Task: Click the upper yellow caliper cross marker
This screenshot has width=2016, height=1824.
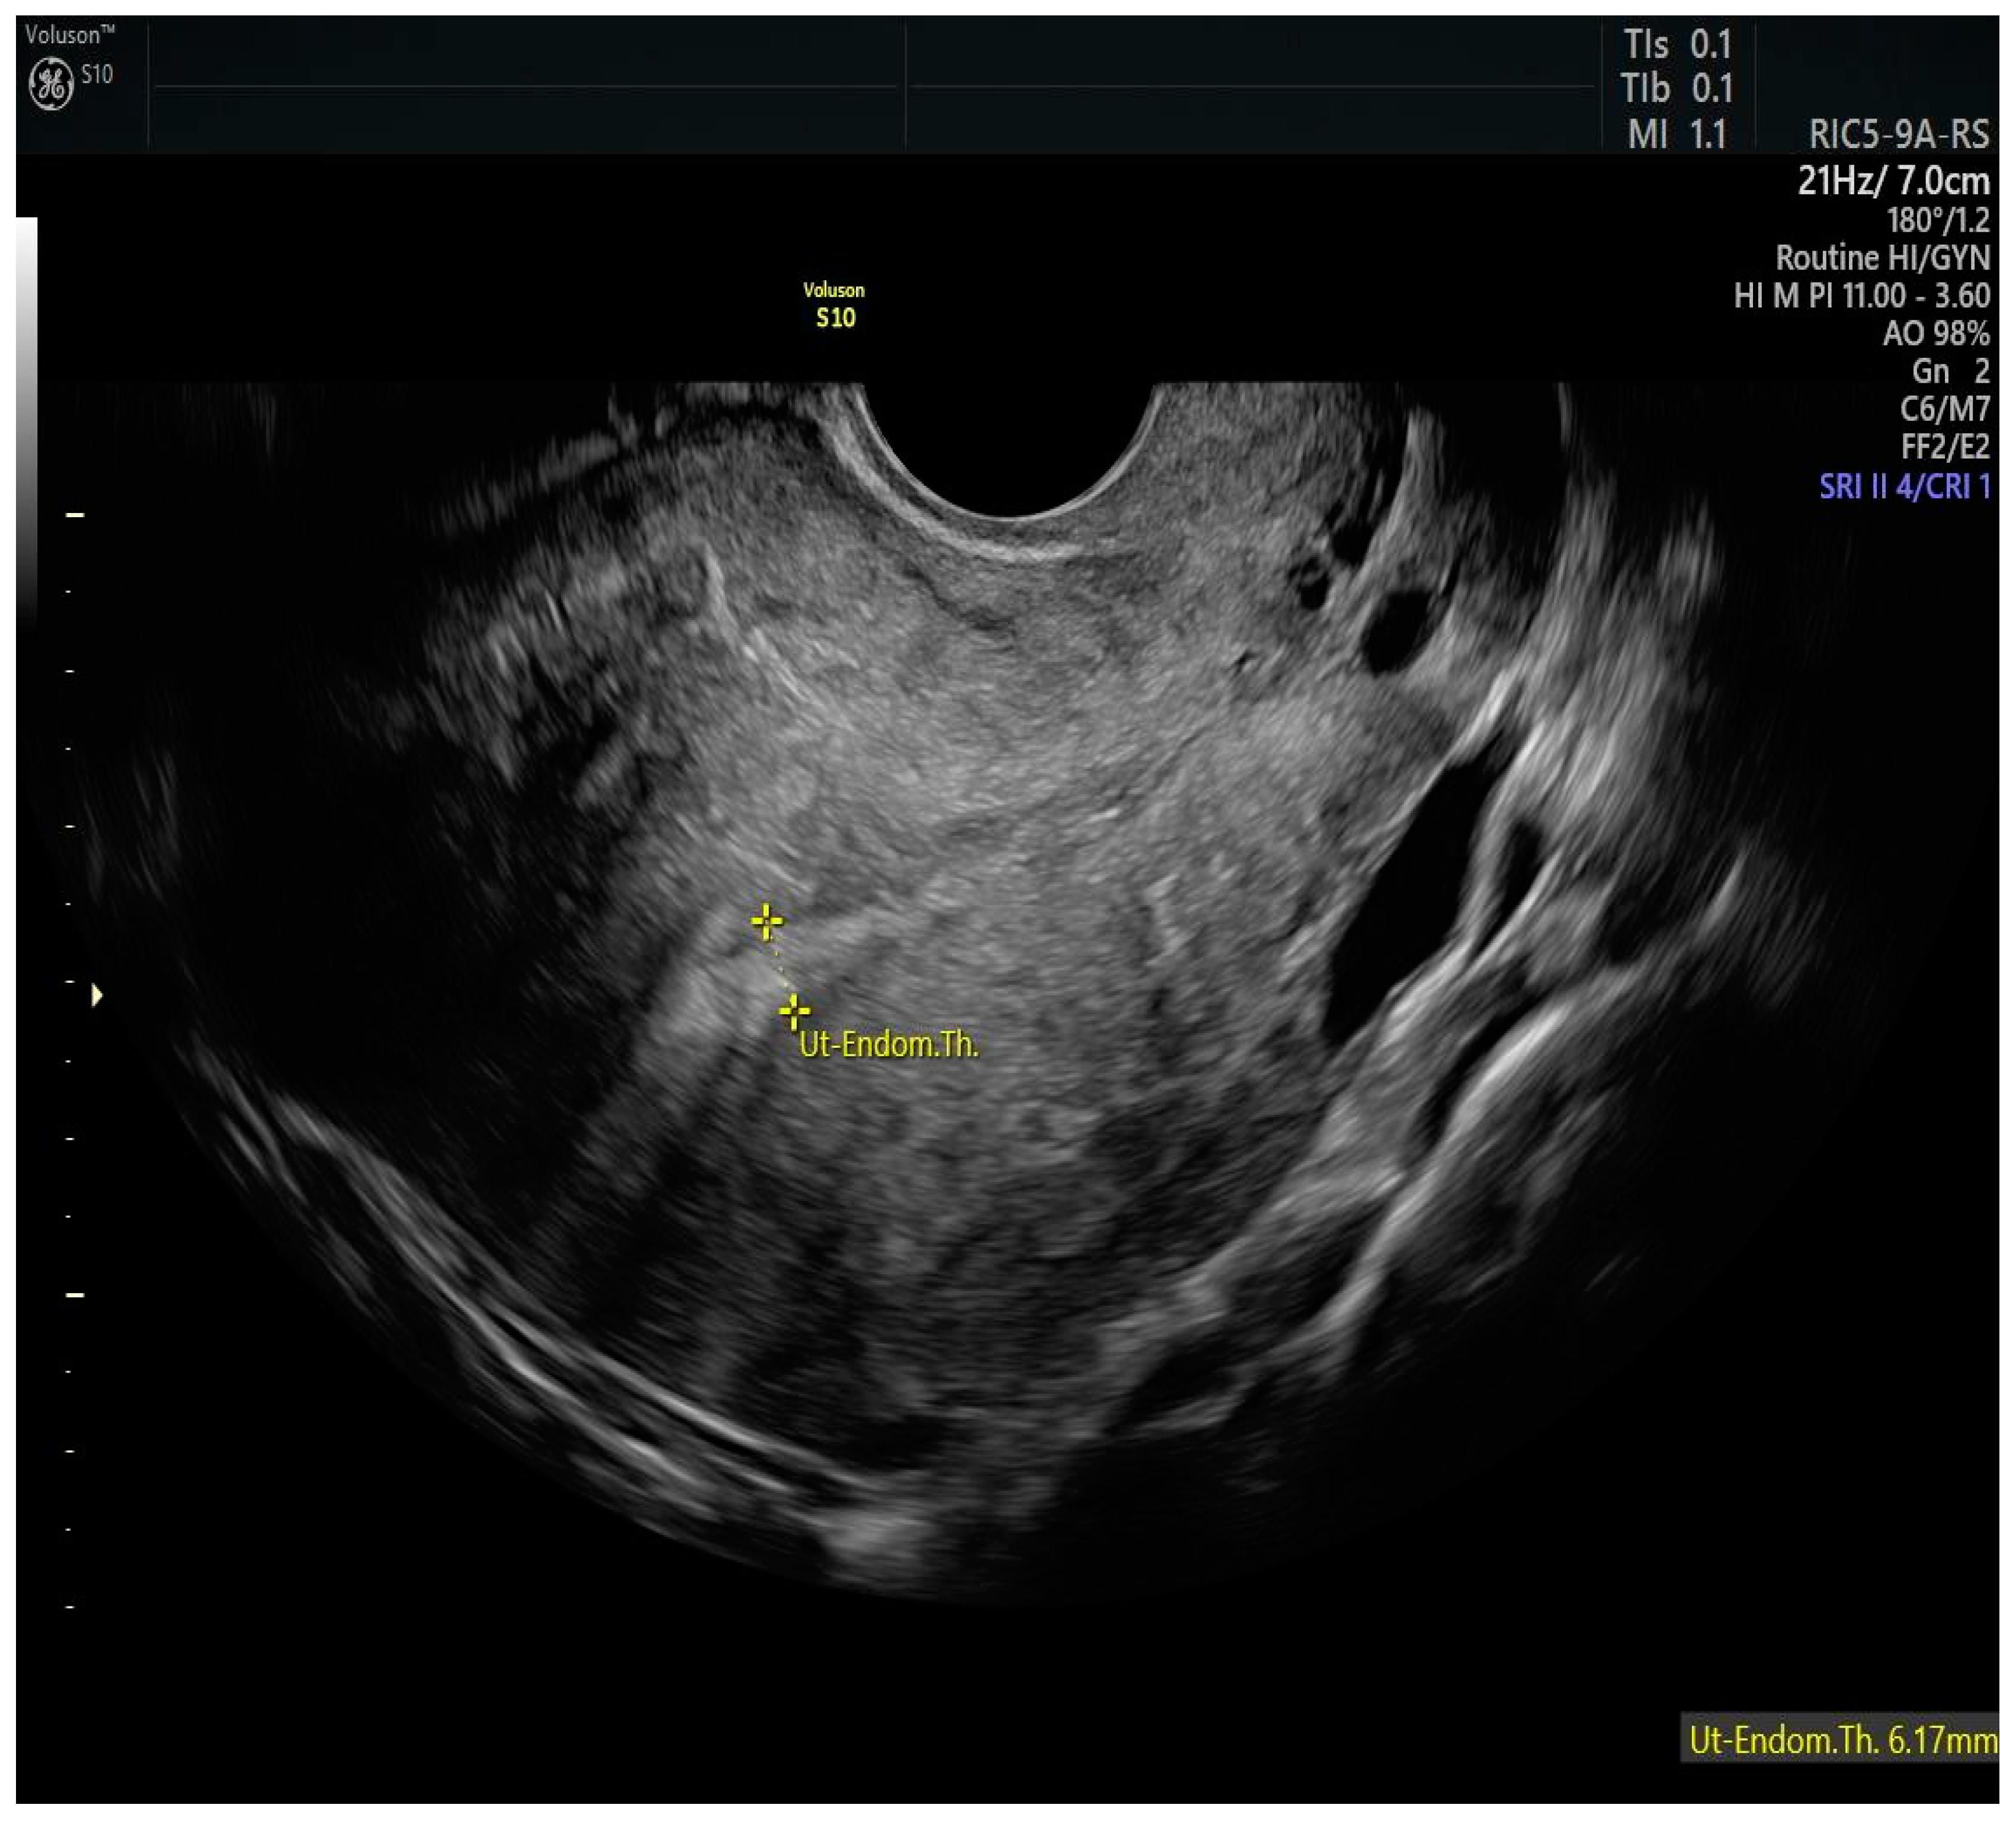Action: 767,921
